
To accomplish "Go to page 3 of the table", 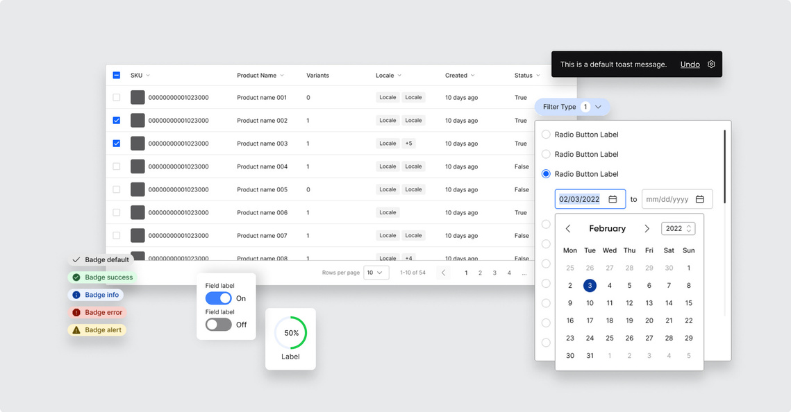I will pos(494,273).
